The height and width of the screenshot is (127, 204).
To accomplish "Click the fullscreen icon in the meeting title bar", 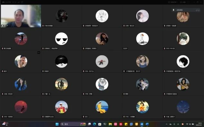I will (189, 2).
